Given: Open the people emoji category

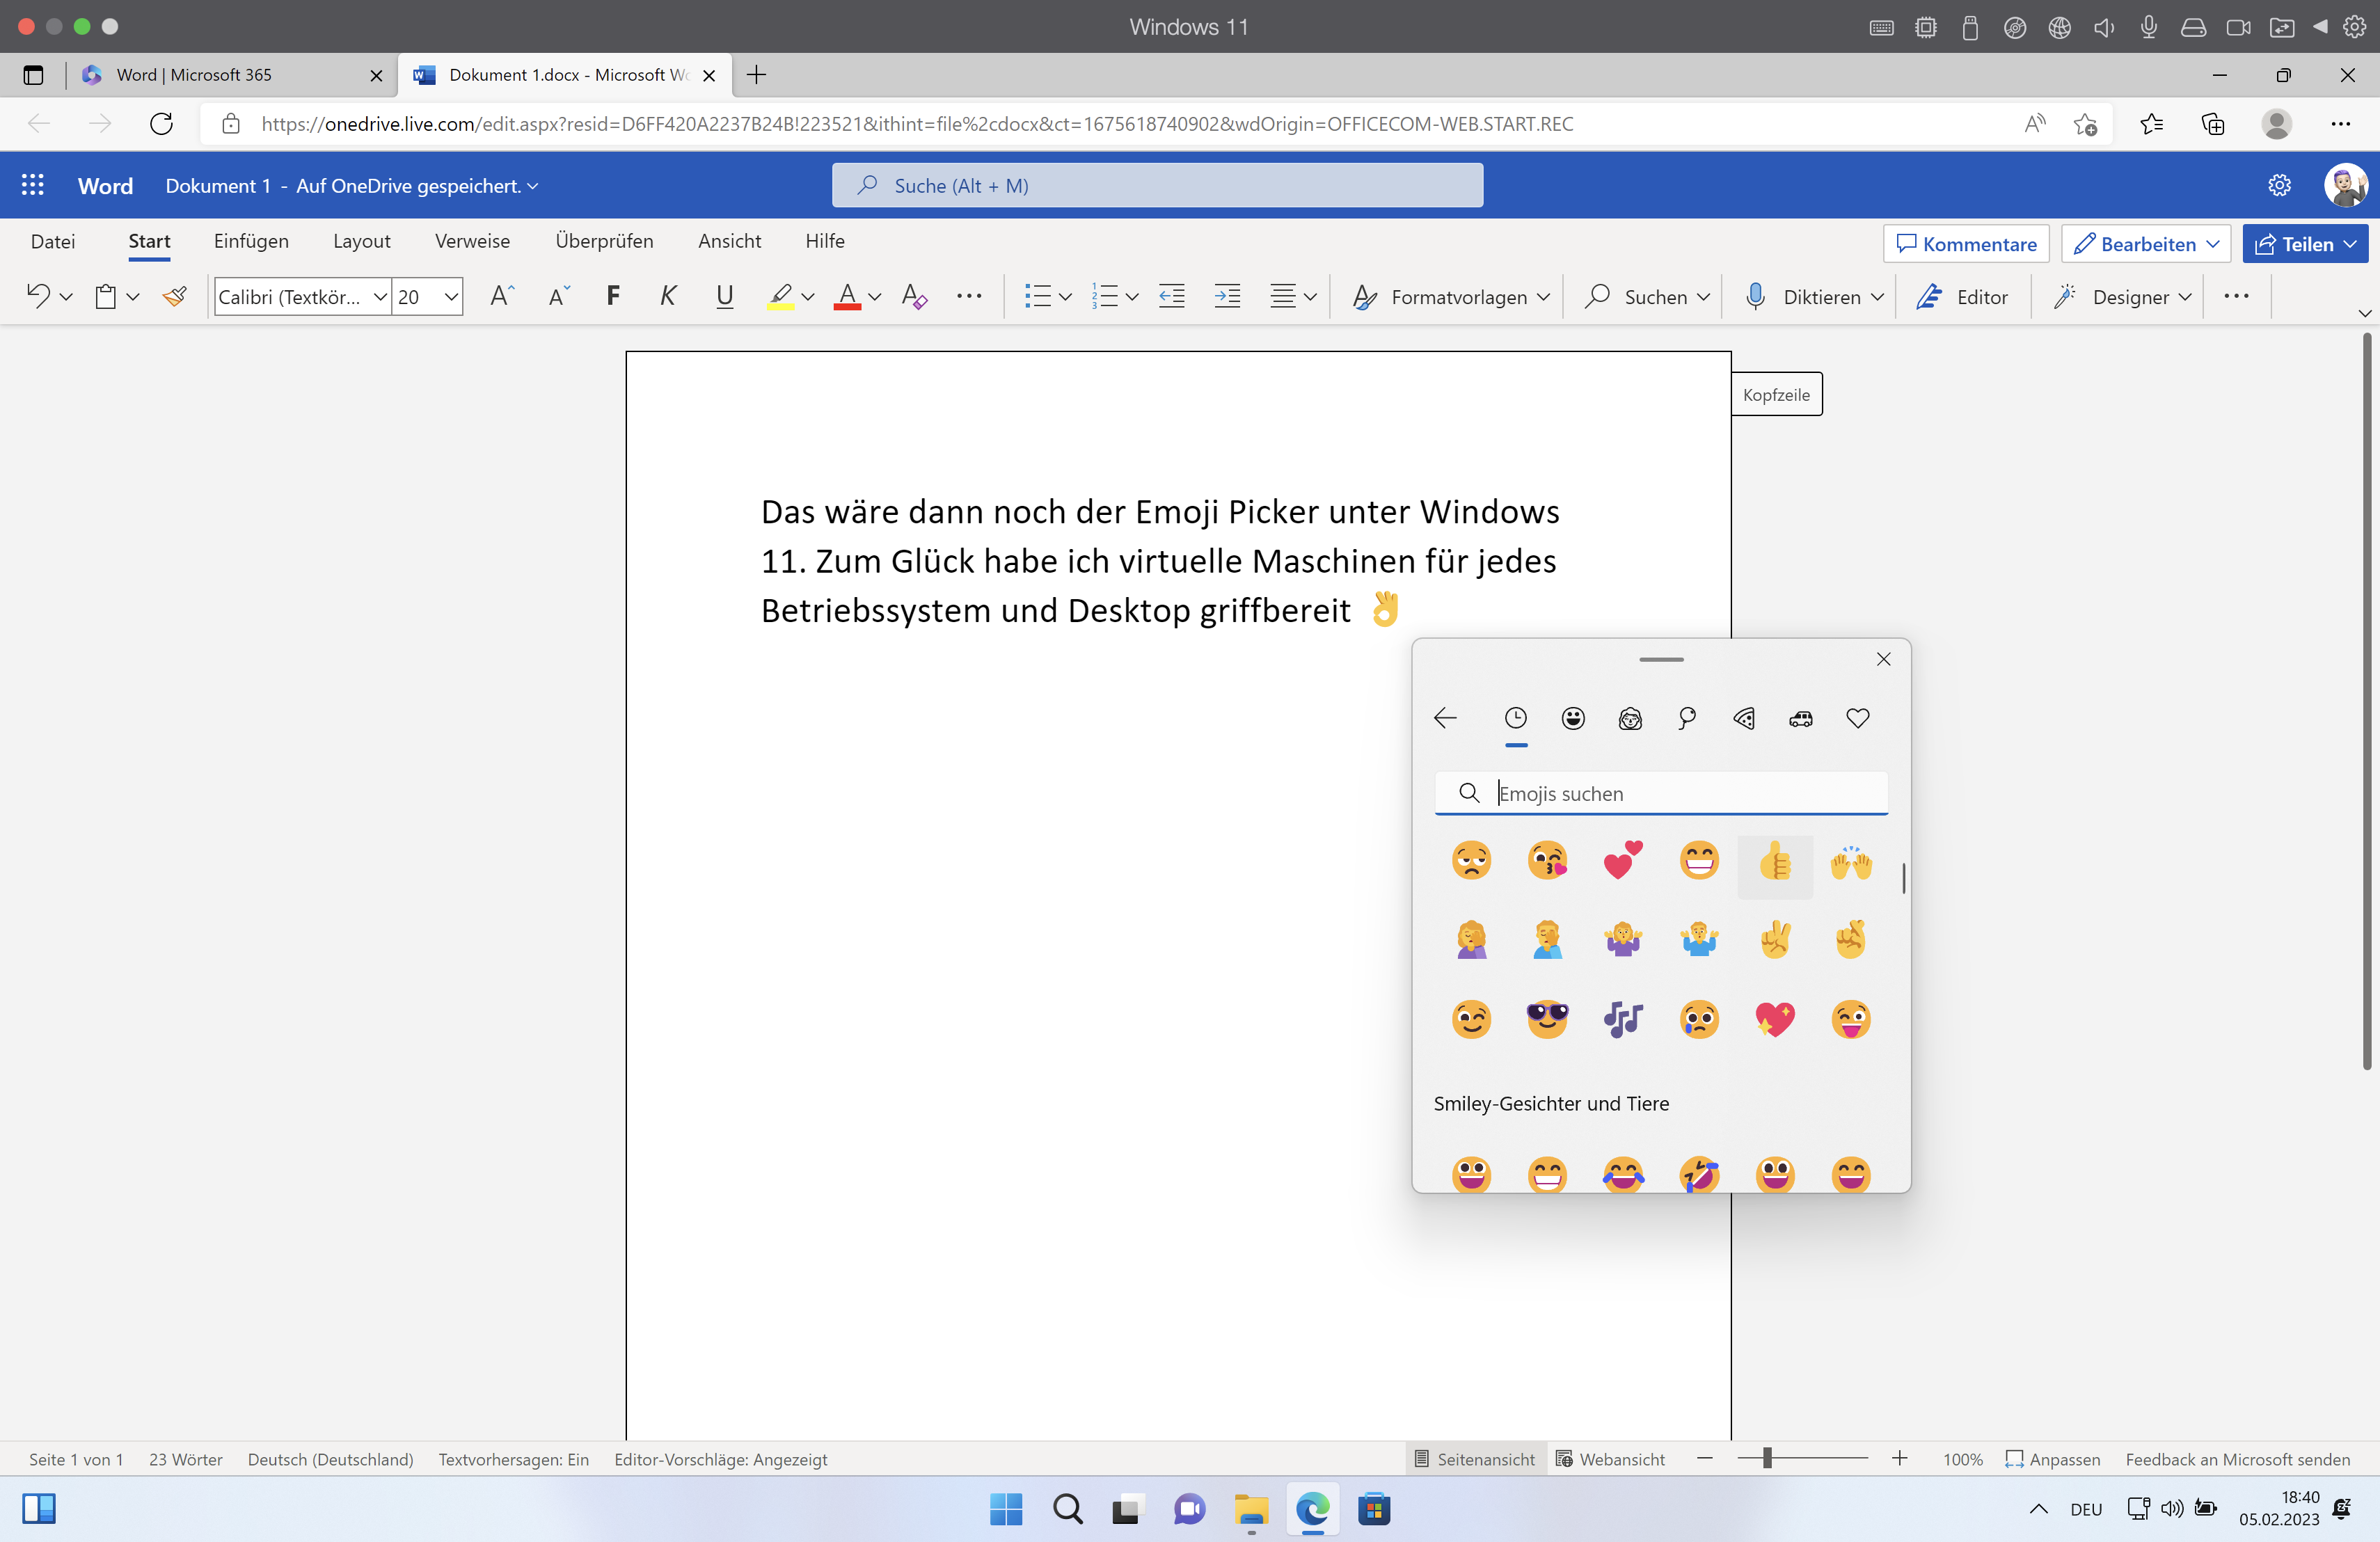Looking at the screenshot, I should [1630, 718].
